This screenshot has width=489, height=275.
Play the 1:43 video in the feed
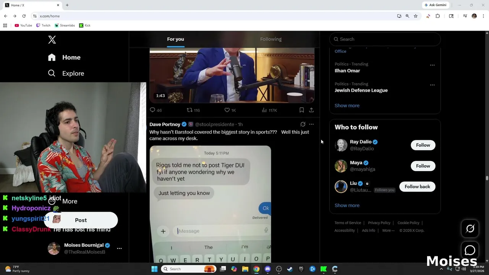[x=232, y=75]
